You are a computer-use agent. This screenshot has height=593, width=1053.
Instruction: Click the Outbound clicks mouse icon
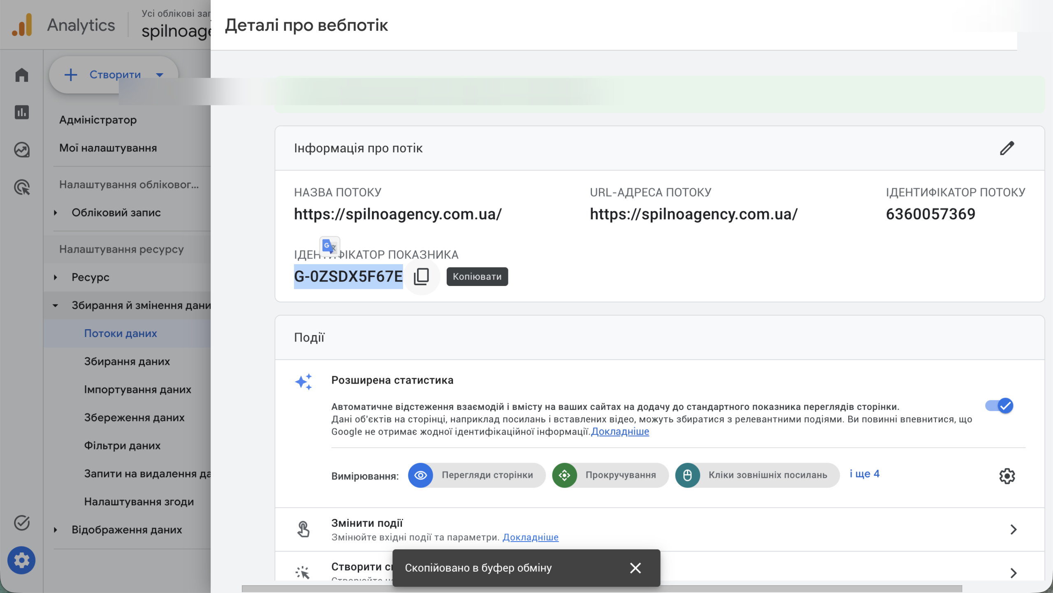click(687, 475)
